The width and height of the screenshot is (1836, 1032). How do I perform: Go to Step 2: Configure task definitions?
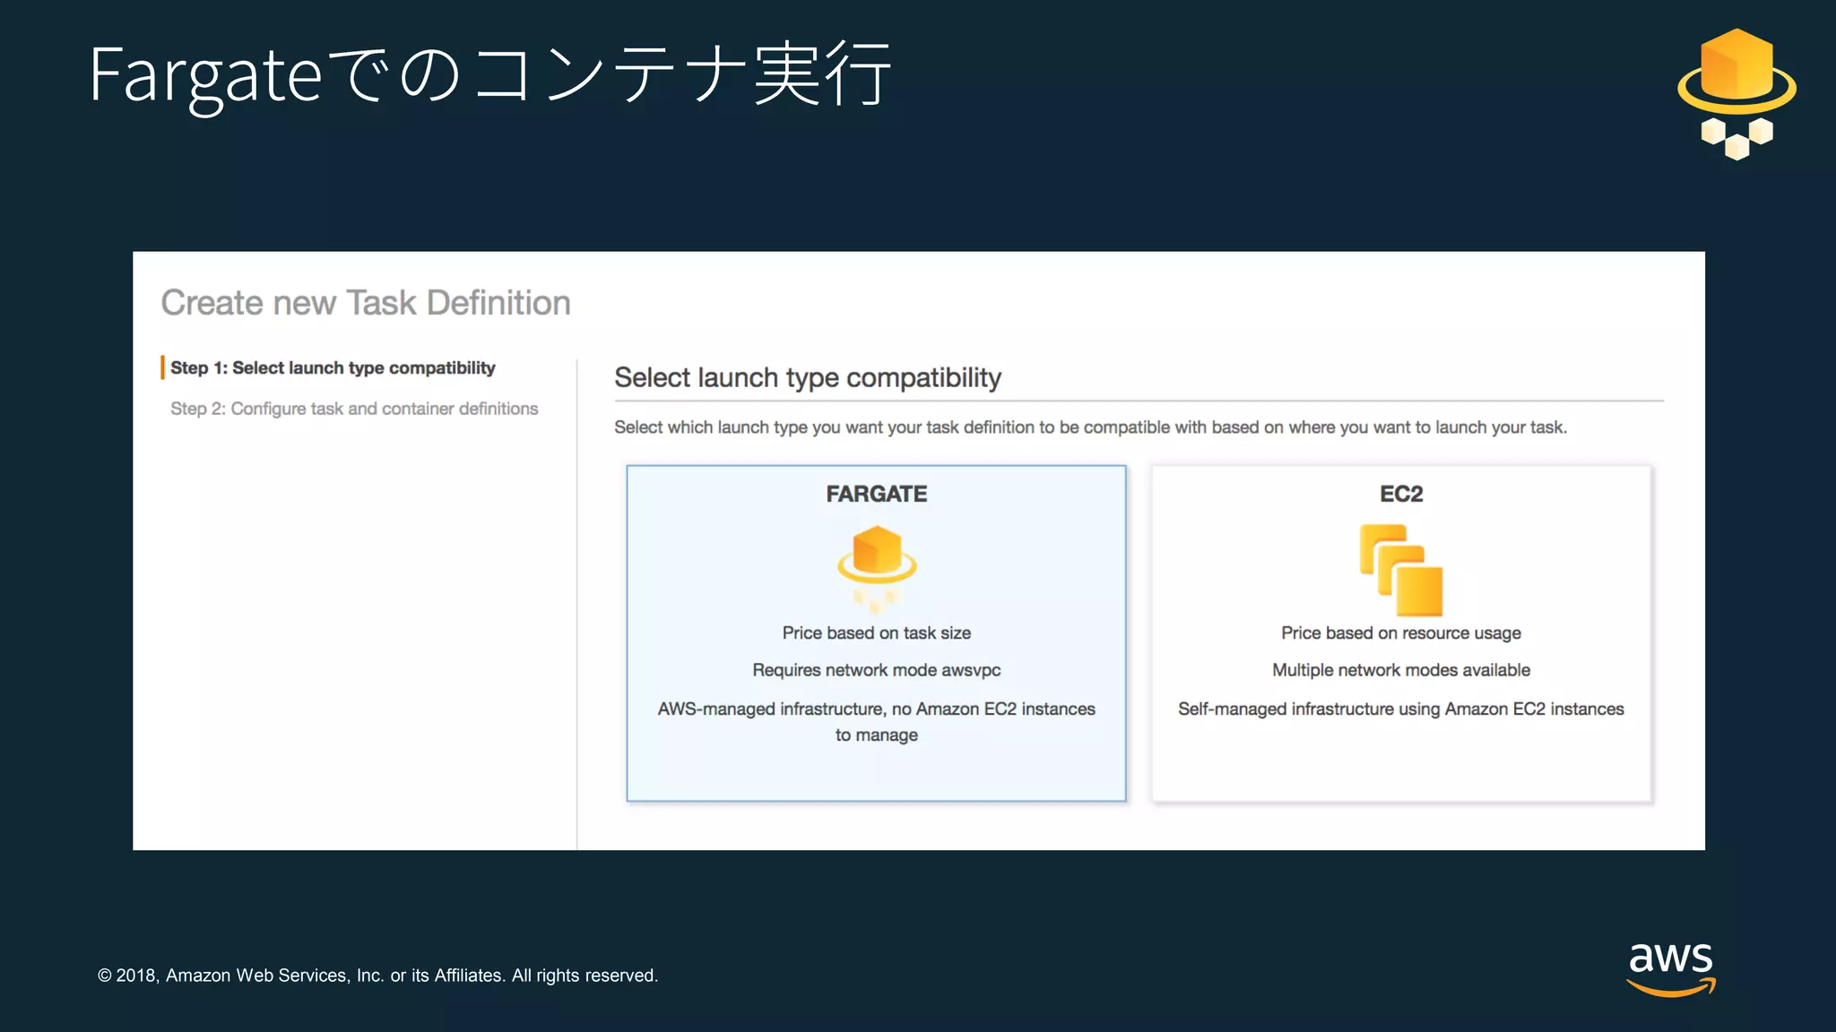point(354,408)
